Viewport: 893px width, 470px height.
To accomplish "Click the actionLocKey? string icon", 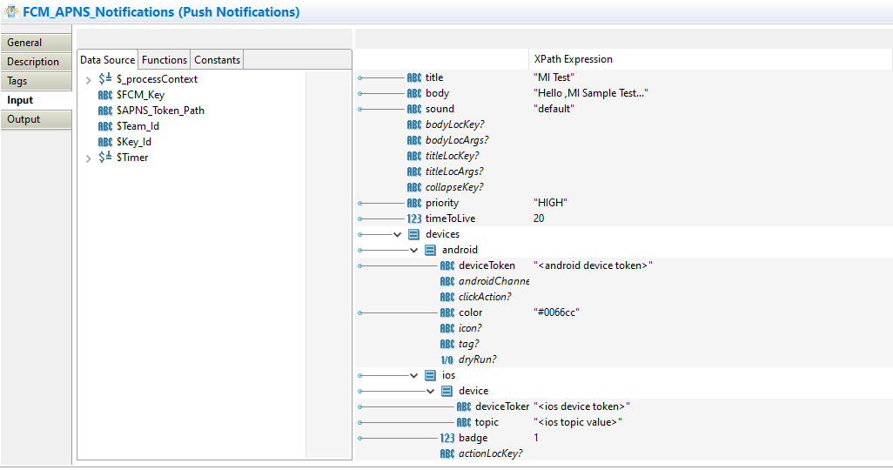I will (447, 453).
